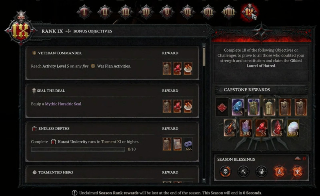Open the Rank VIII badge
This screenshot has height=196, width=320.
(x=229, y=12)
